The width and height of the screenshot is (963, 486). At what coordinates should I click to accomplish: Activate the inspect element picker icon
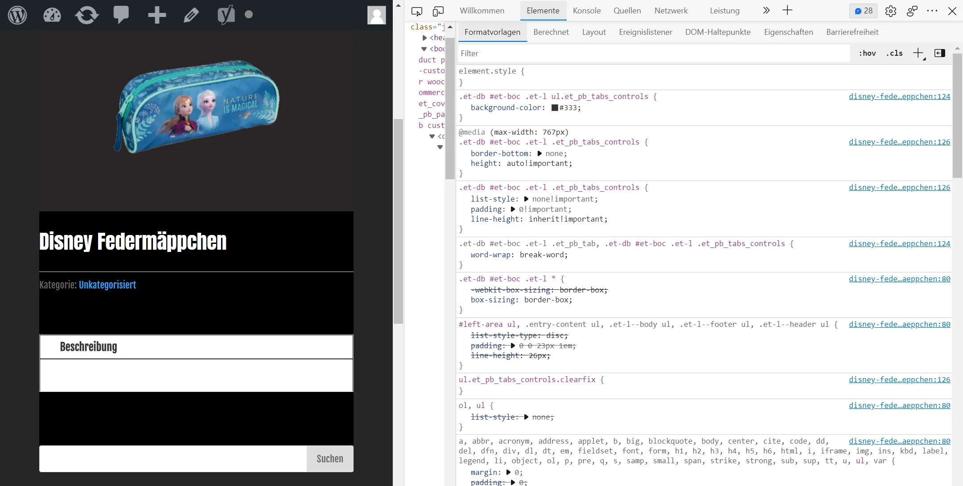tap(417, 11)
